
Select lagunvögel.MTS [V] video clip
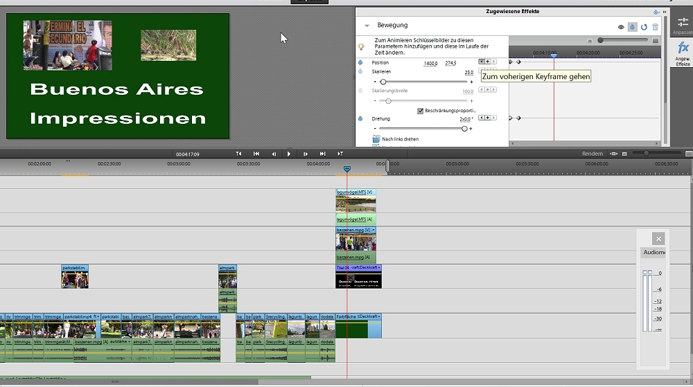coord(356,201)
